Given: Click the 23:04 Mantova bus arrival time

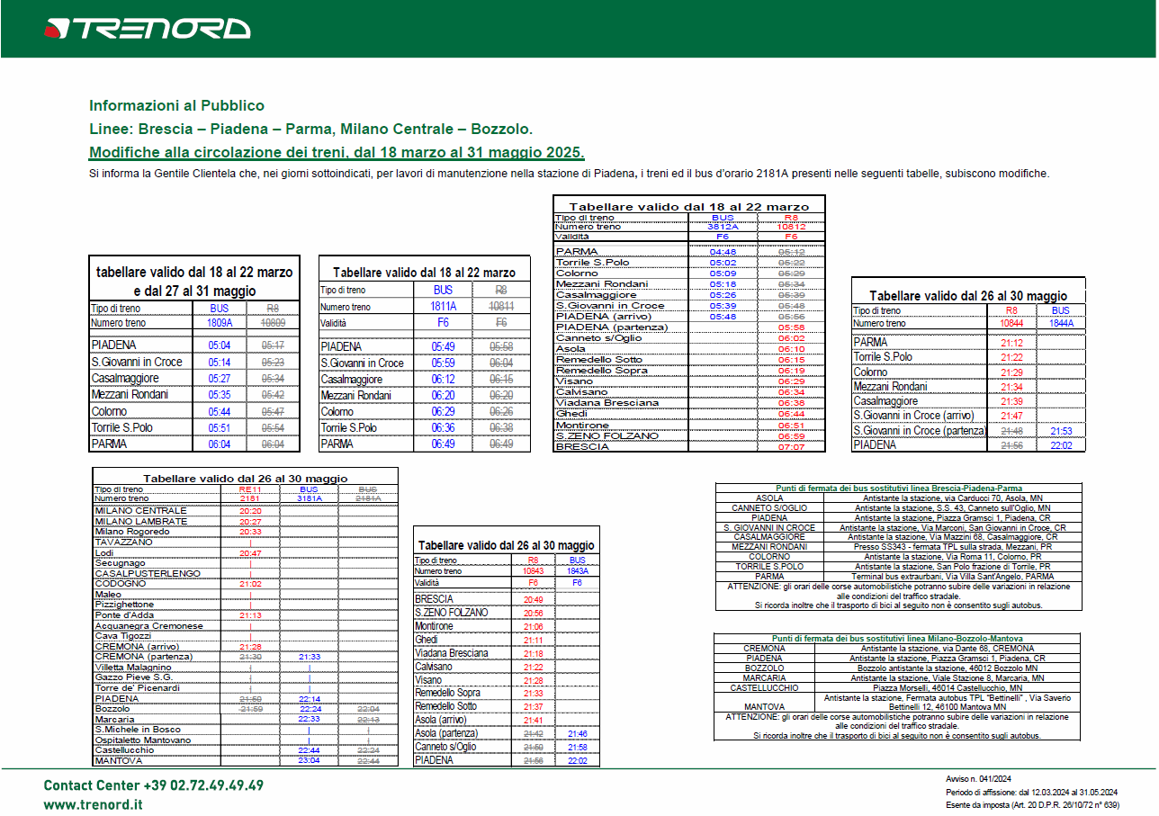Looking at the screenshot, I should click(309, 760).
